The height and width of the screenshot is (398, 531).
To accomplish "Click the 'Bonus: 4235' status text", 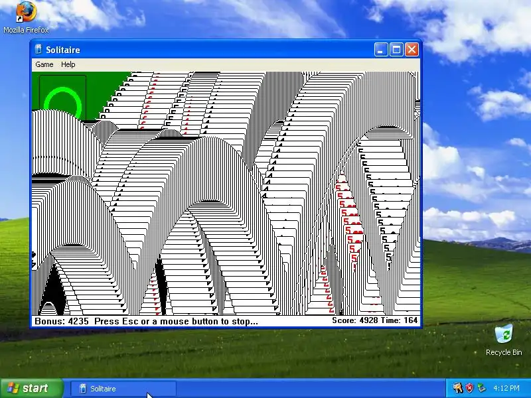I will pyautogui.click(x=62, y=321).
